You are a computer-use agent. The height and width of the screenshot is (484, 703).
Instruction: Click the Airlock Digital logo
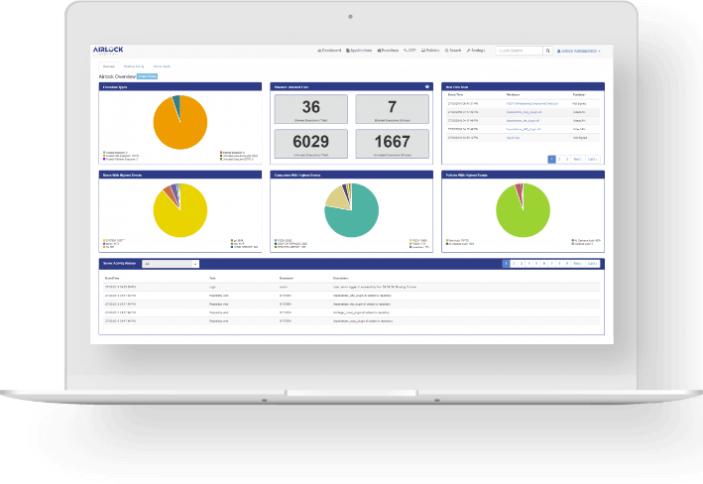pyautogui.click(x=108, y=51)
